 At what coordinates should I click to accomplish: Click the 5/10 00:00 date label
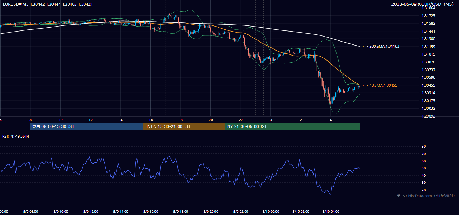(271, 211)
